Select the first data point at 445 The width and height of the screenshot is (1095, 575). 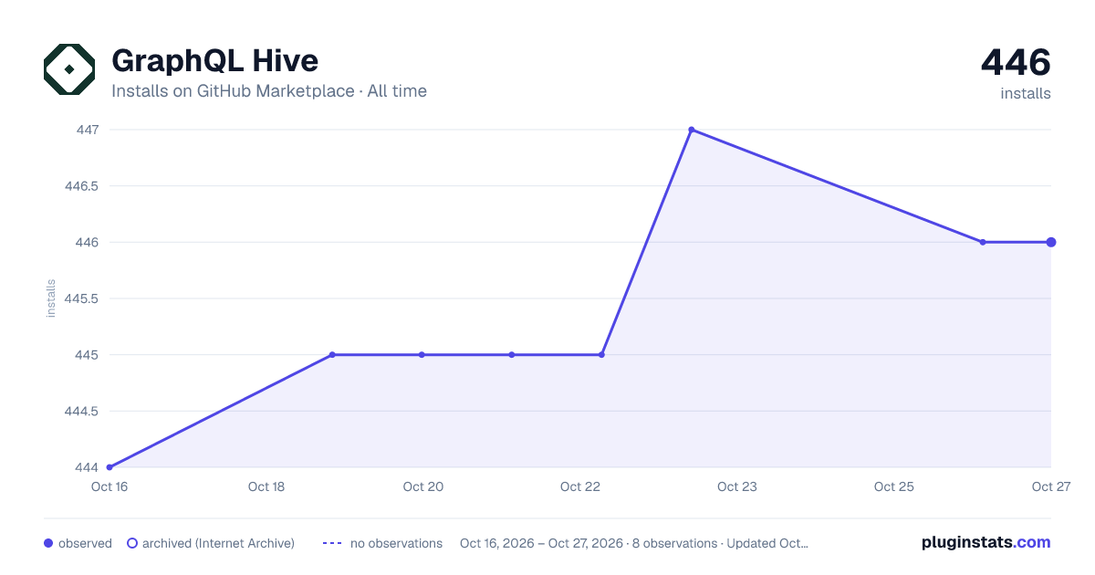[x=332, y=354]
